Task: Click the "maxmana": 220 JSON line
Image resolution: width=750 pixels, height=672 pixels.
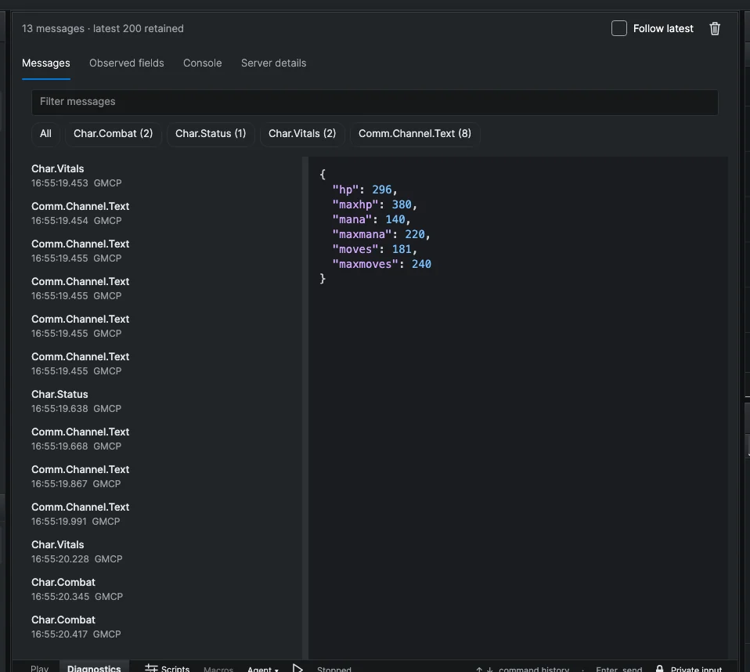Action: pyautogui.click(x=382, y=234)
